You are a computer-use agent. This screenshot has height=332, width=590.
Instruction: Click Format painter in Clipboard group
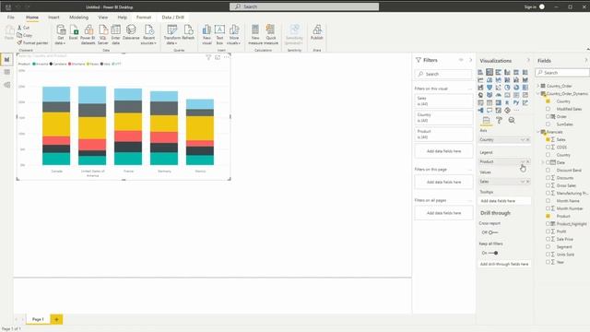32,43
